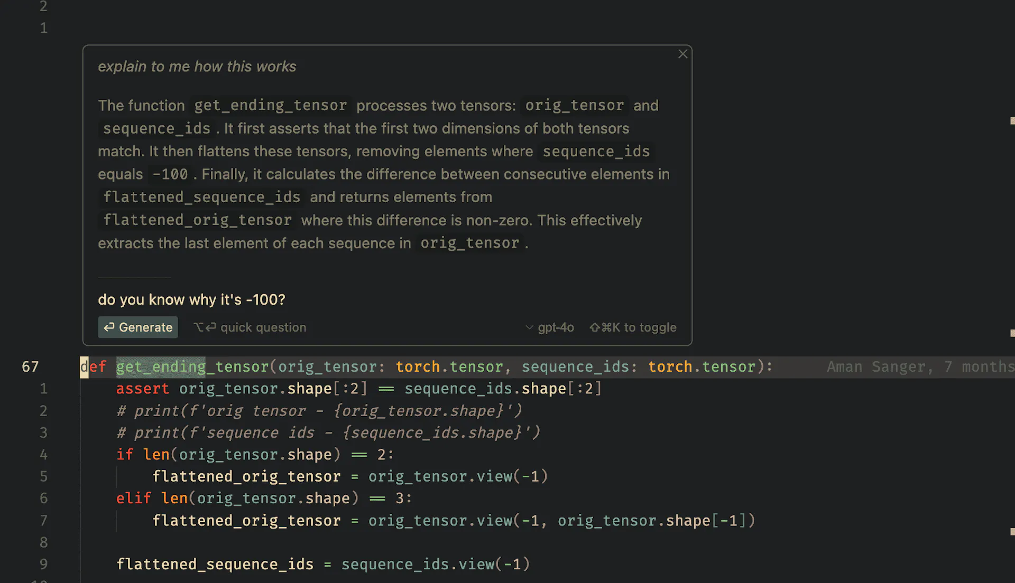
Task: Close the AI explanation popup
Action: pos(682,54)
